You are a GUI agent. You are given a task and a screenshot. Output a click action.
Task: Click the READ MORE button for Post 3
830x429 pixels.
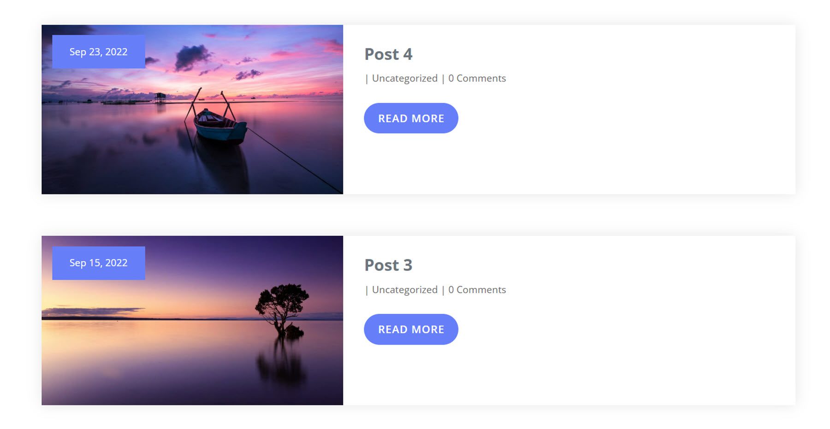(411, 329)
